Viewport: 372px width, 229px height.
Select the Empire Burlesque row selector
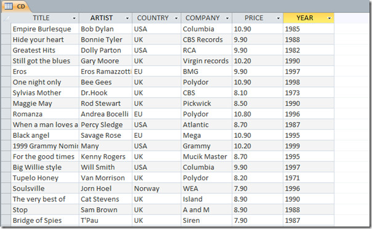click(x=6, y=29)
